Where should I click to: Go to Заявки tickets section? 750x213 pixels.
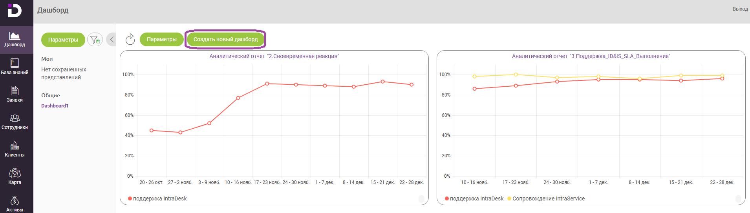pyautogui.click(x=15, y=95)
